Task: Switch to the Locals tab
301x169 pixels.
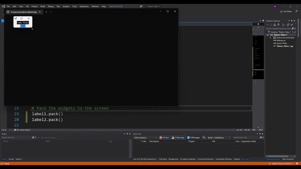Action: (11, 159)
